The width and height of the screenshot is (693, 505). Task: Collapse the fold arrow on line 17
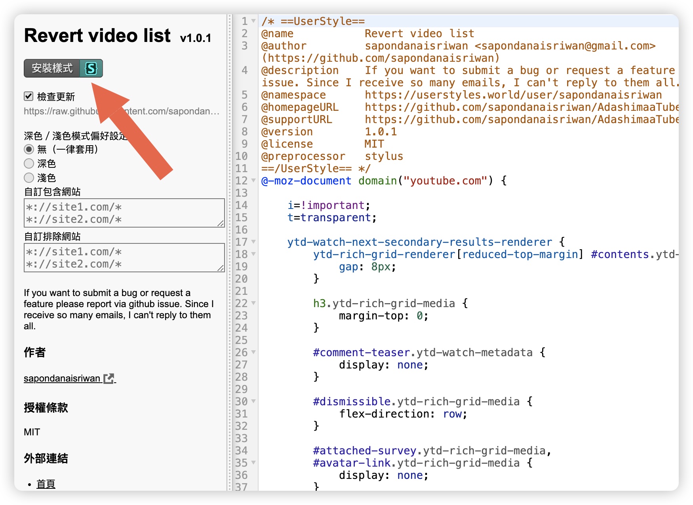pyautogui.click(x=253, y=241)
